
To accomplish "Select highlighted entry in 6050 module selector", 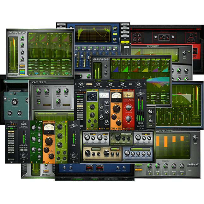I will (11, 132).
